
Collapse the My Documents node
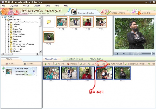pos(6,19)
